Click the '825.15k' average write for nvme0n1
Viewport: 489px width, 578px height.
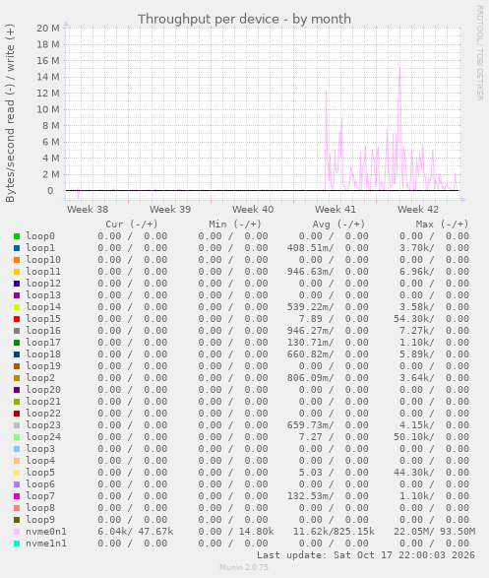pyautogui.click(x=354, y=532)
